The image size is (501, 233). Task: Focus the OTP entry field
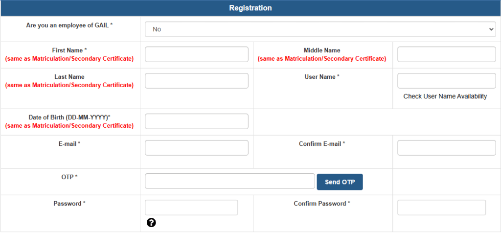pyautogui.click(x=230, y=181)
